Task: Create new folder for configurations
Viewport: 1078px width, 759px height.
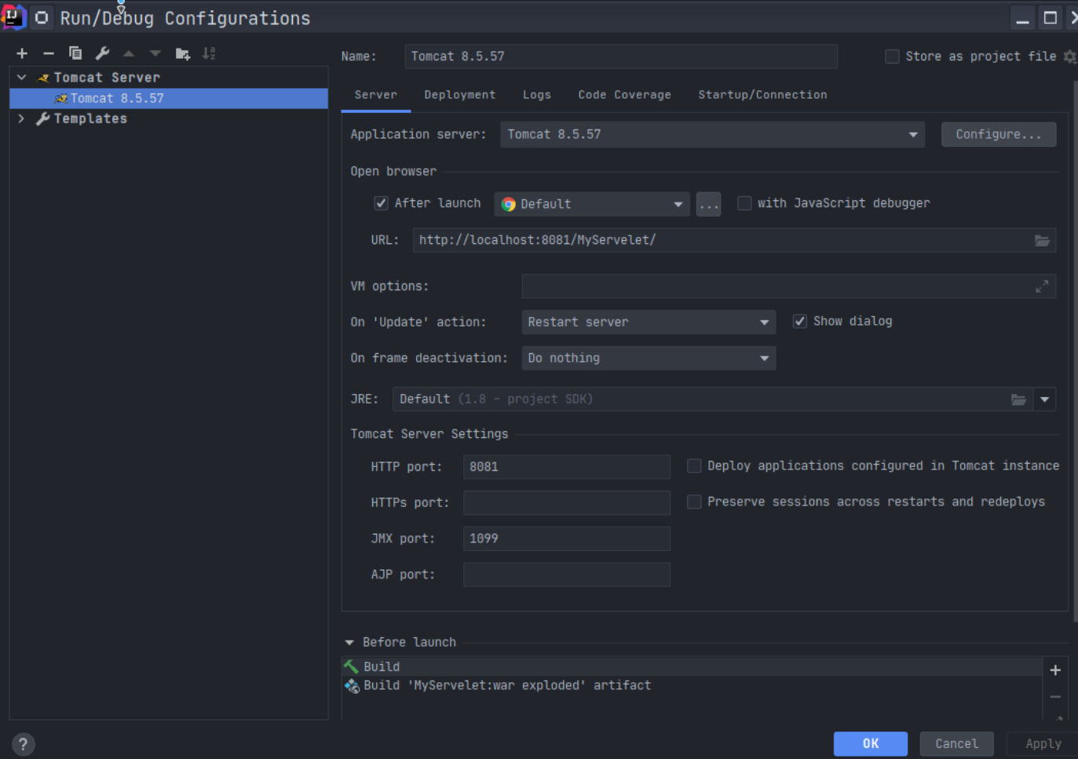Action: (183, 53)
